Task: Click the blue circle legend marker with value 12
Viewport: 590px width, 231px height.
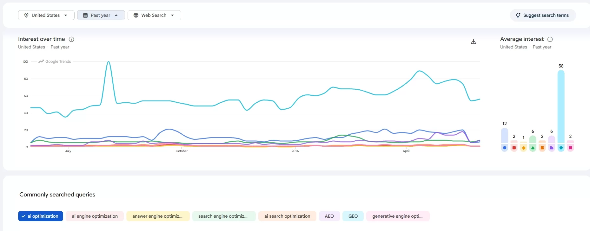Action: coord(505,148)
